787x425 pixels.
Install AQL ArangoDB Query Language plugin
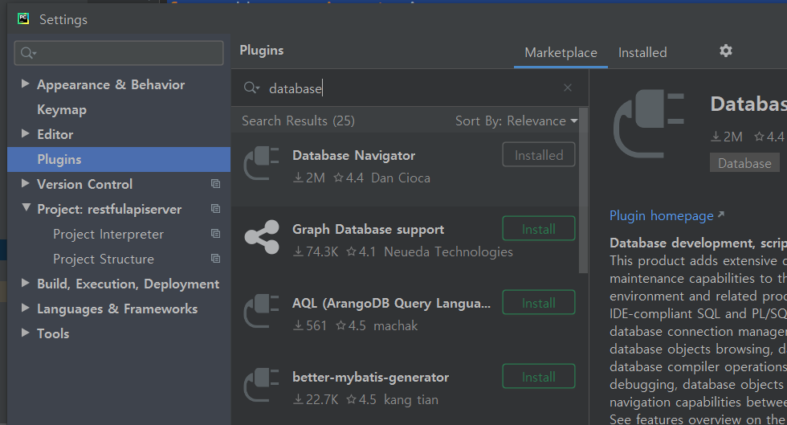[539, 303]
